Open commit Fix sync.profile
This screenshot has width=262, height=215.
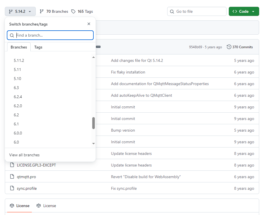(124, 188)
